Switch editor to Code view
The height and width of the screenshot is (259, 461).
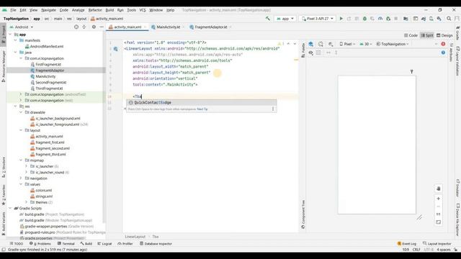(x=411, y=35)
